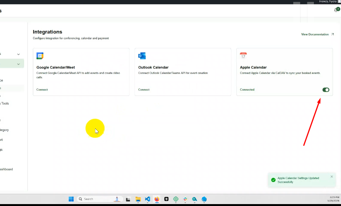341x206 pixels.
Task: Dismiss the Apple Calendar success notification
Action: click(x=331, y=177)
